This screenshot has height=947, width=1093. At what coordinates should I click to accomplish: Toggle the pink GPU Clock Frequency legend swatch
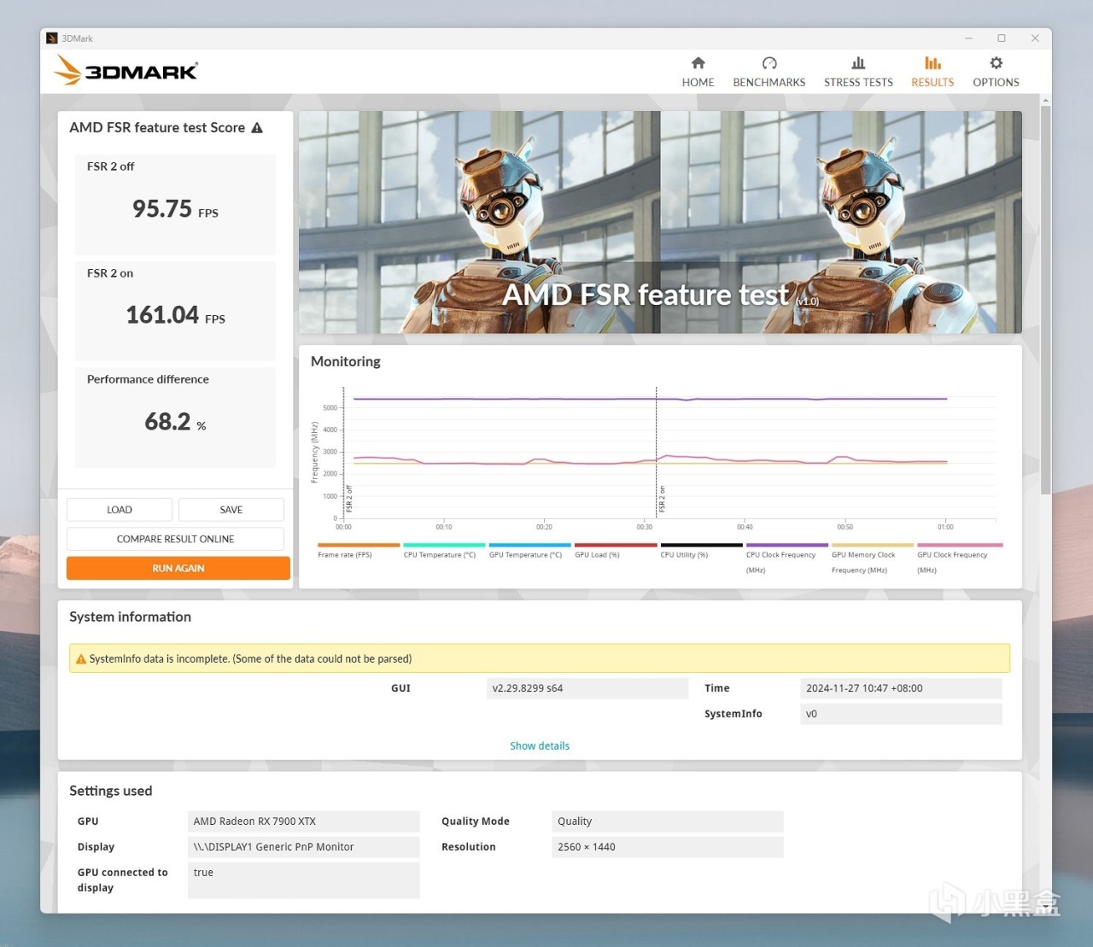tap(960, 545)
